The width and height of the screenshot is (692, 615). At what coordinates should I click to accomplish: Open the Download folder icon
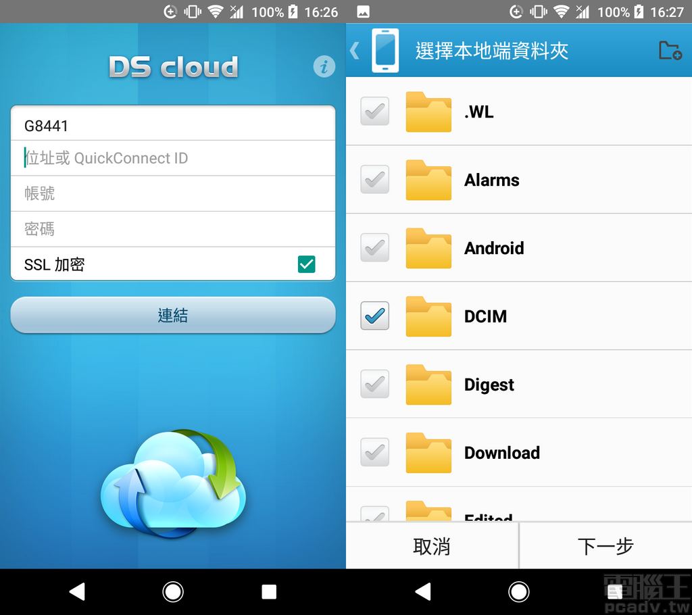click(x=428, y=453)
